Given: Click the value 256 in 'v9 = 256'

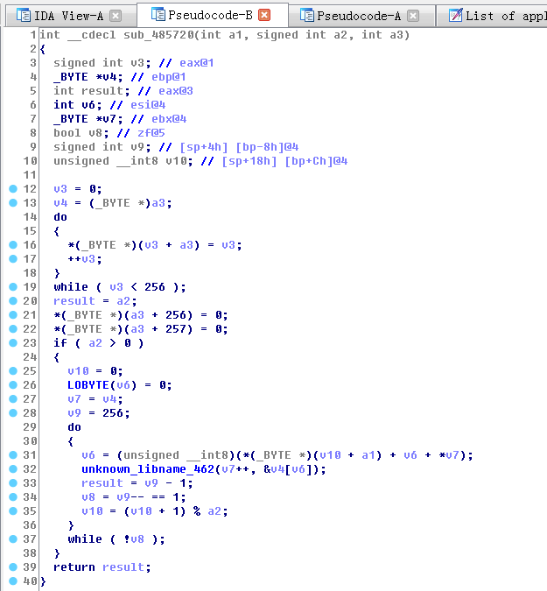Looking at the screenshot, I should tap(113, 413).
